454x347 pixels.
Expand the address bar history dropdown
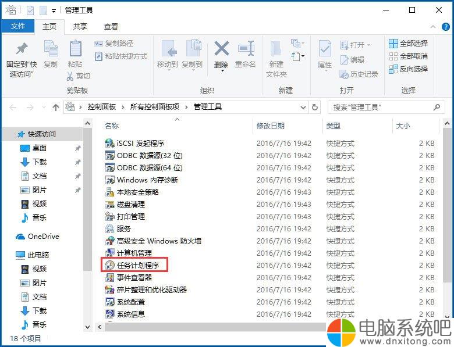(x=303, y=108)
